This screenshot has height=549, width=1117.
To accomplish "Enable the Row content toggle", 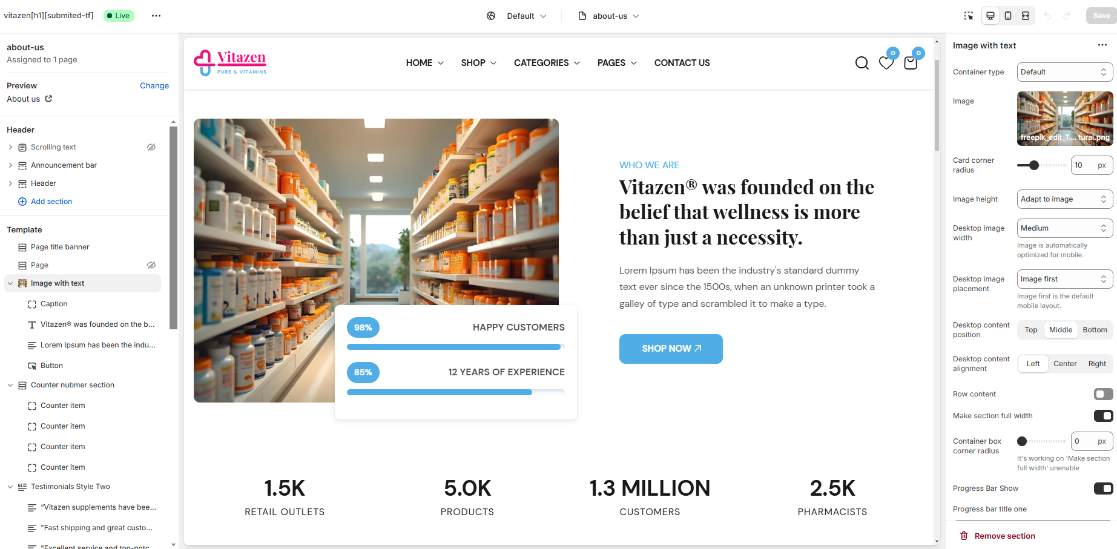I will pyautogui.click(x=1103, y=394).
